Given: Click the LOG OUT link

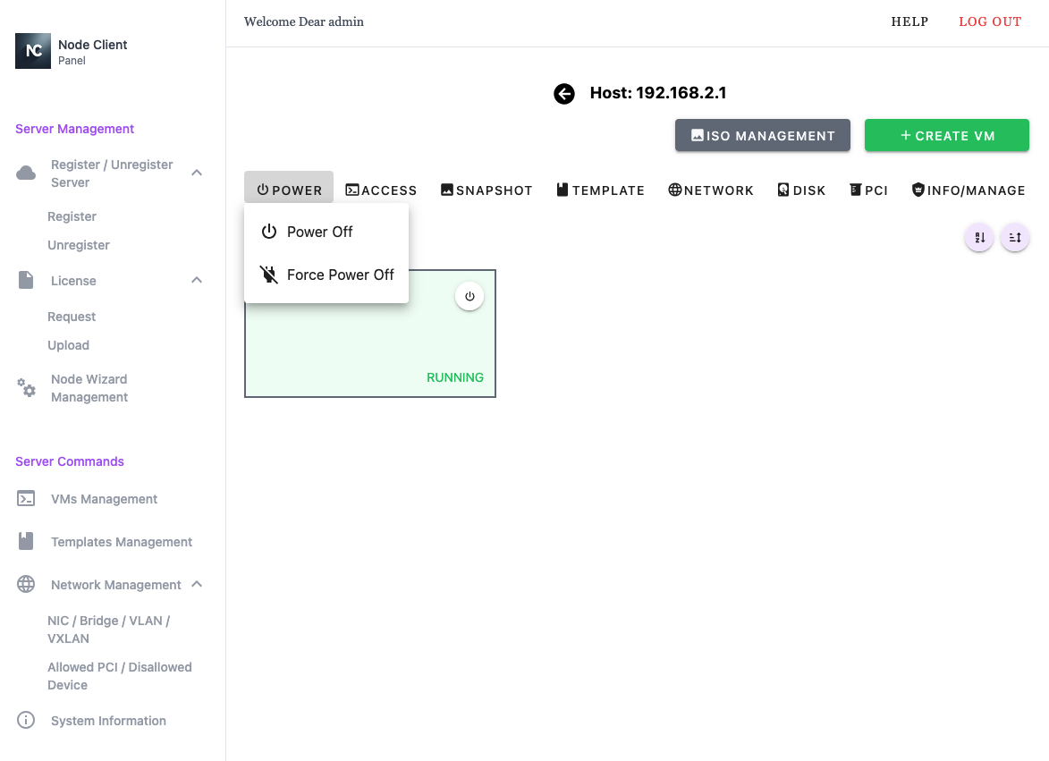Looking at the screenshot, I should pos(989,22).
